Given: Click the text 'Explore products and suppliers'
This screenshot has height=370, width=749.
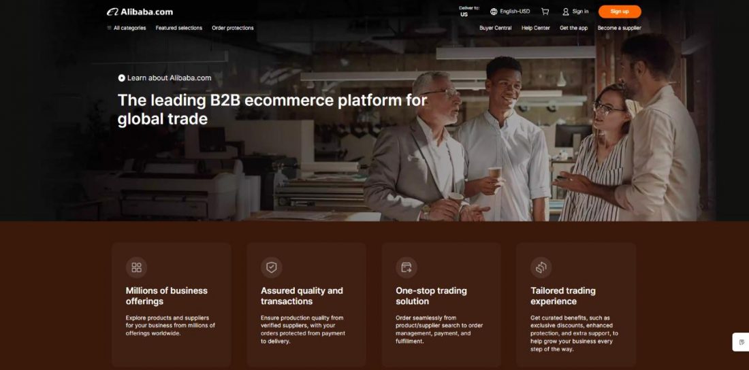Looking at the screenshot, I should click(x=168, y=318).
